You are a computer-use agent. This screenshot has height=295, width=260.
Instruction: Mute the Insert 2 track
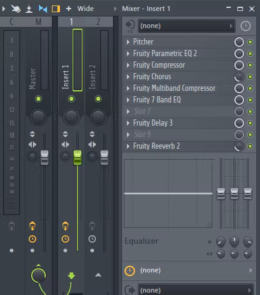98,99
